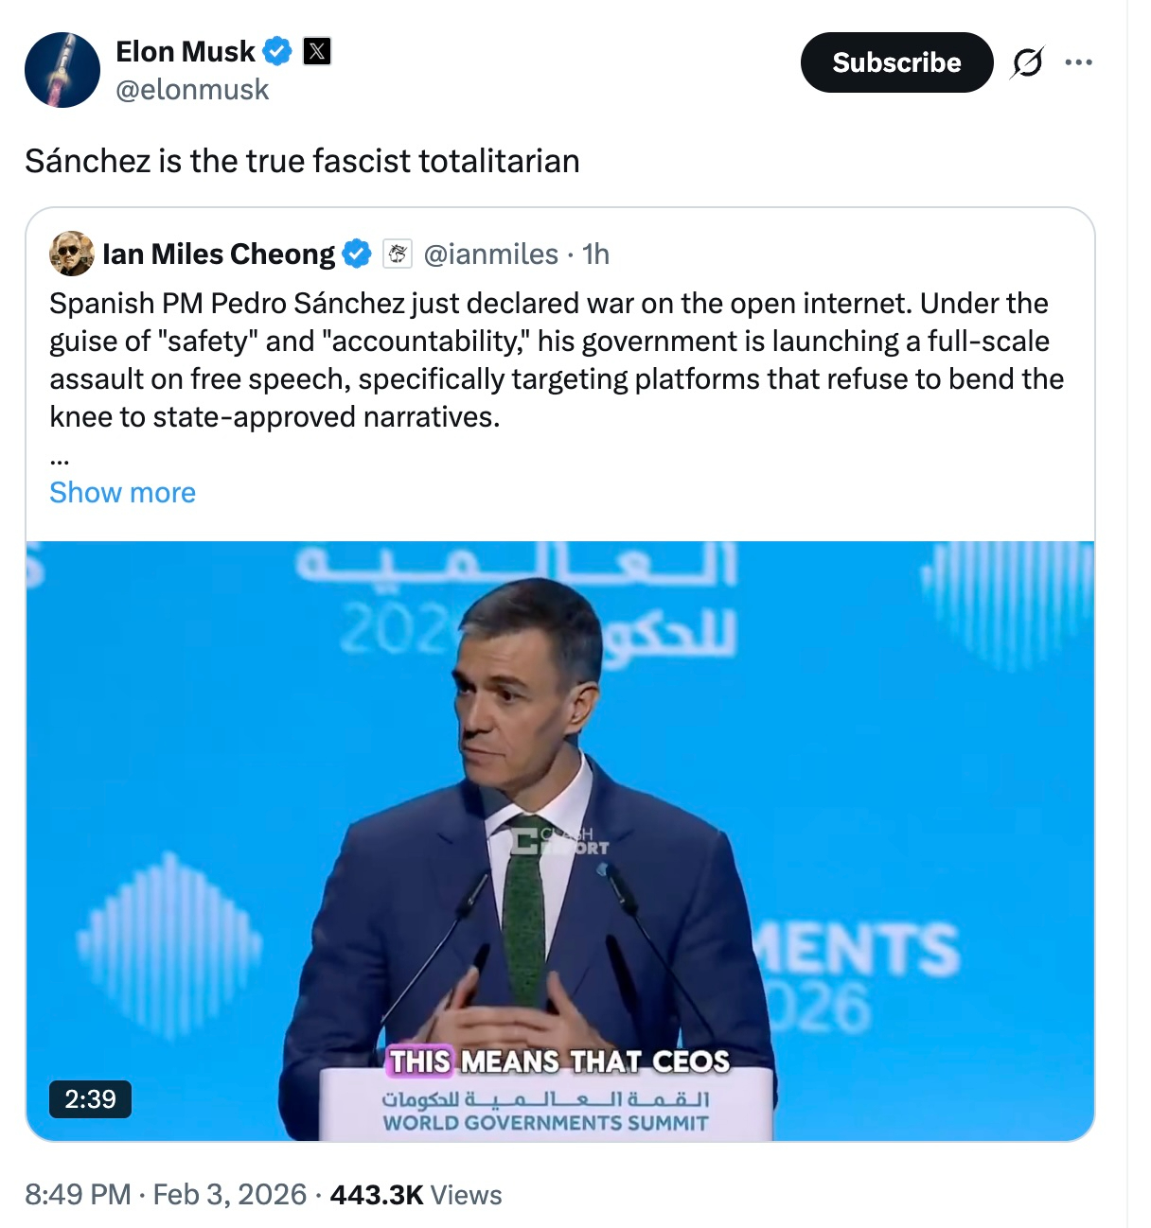Click the 2:39 video duration badge
Viewport: 1151px width, 1228px height.
[90, 1098]
